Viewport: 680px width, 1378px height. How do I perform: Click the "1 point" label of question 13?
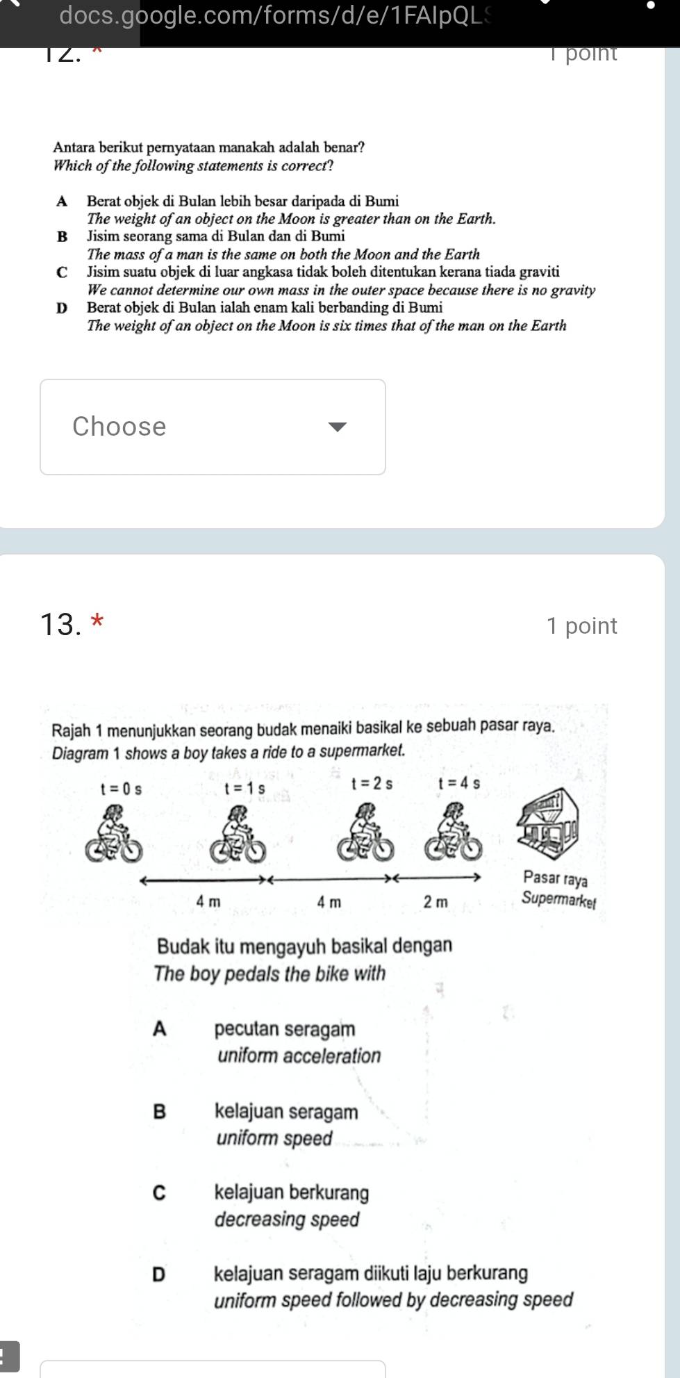581,626
